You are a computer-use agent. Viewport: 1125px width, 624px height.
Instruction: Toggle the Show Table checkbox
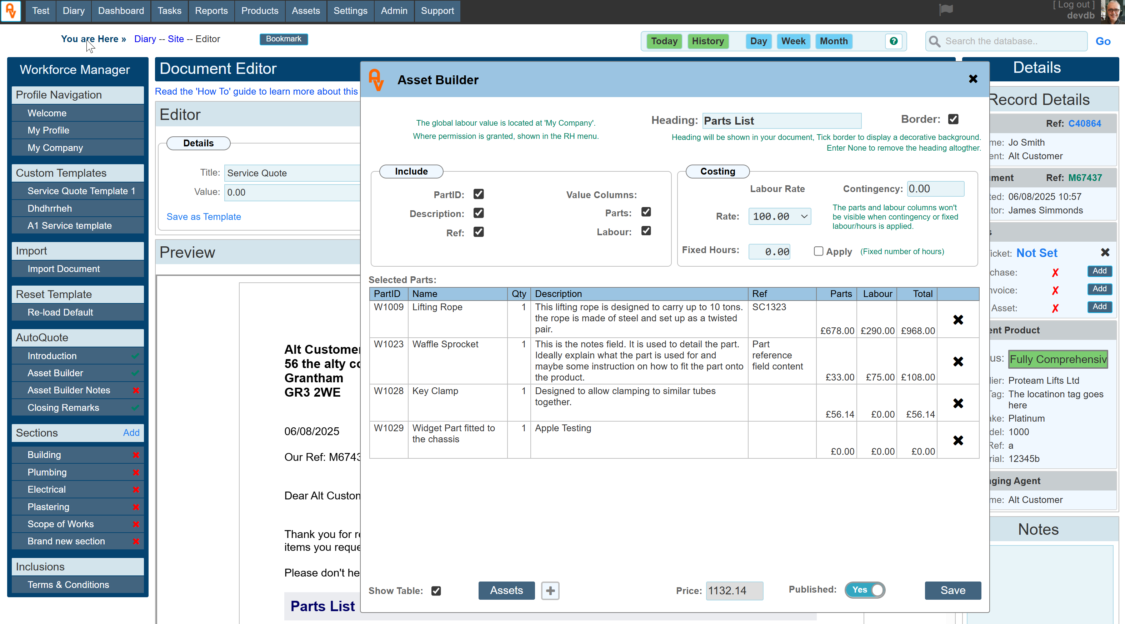click(x=436, y=591)
